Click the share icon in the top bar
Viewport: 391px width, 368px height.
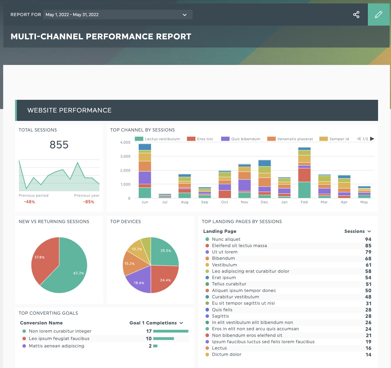click(356, 15)
